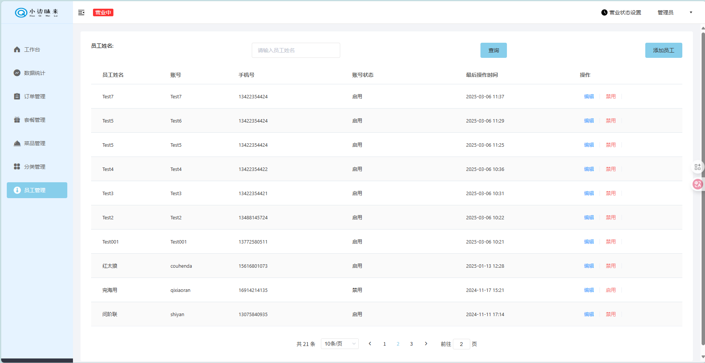Click the clock icon for business status settings
The height and width of the screenshot is (363, 705).
point(604,12)
